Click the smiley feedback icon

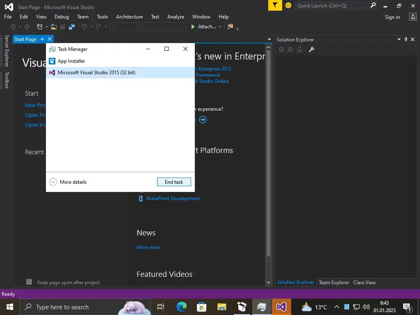click(288, 5)
